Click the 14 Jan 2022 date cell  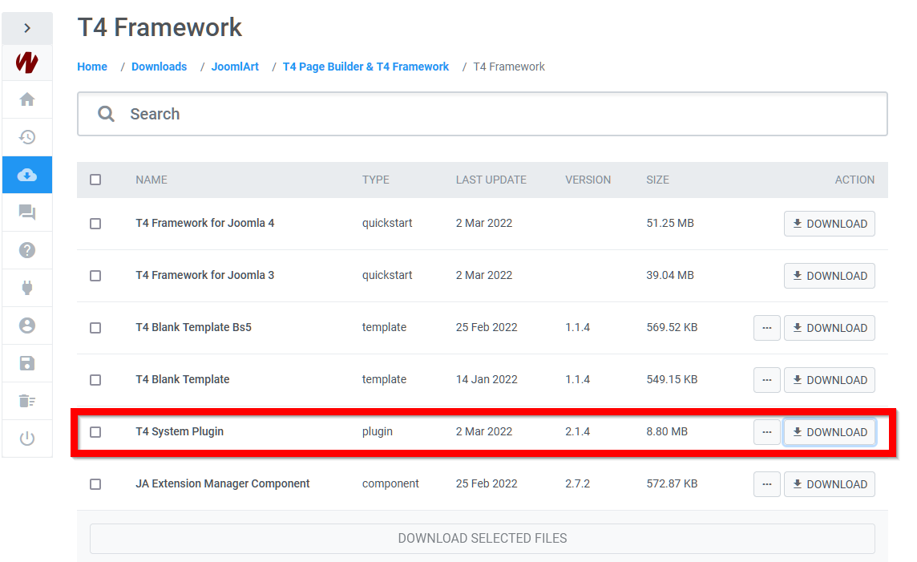point(487,379)
